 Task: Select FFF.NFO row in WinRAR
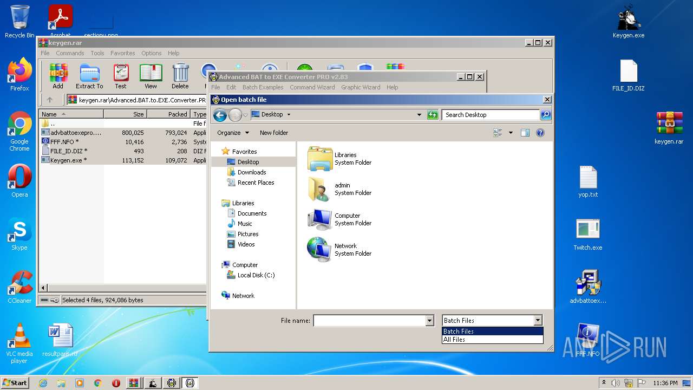point(123,142)
